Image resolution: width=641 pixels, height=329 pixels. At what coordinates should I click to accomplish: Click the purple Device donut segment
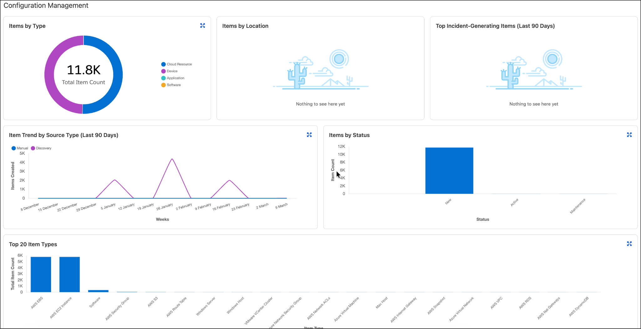(x=49, y=74)
